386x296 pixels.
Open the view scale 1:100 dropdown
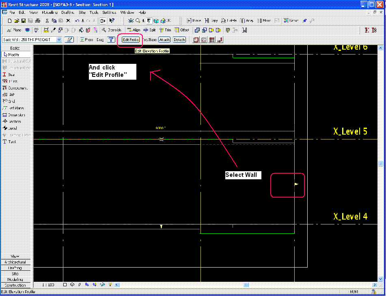(x=49, y=285)
